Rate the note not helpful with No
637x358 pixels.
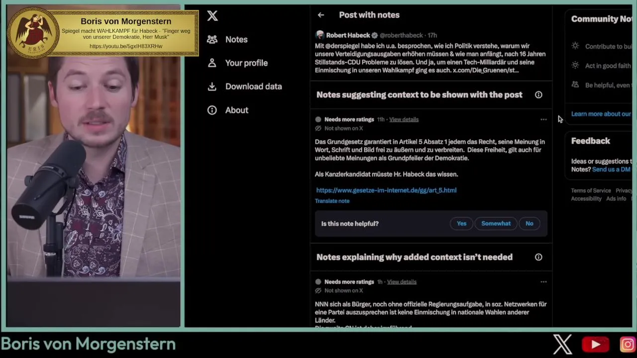tap(529, 223)
